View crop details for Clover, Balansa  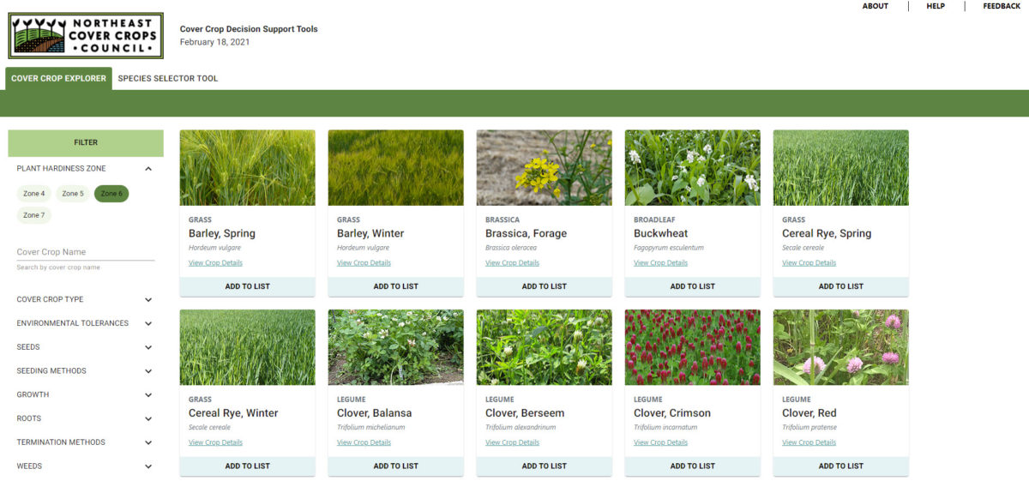tap(364, 443)
